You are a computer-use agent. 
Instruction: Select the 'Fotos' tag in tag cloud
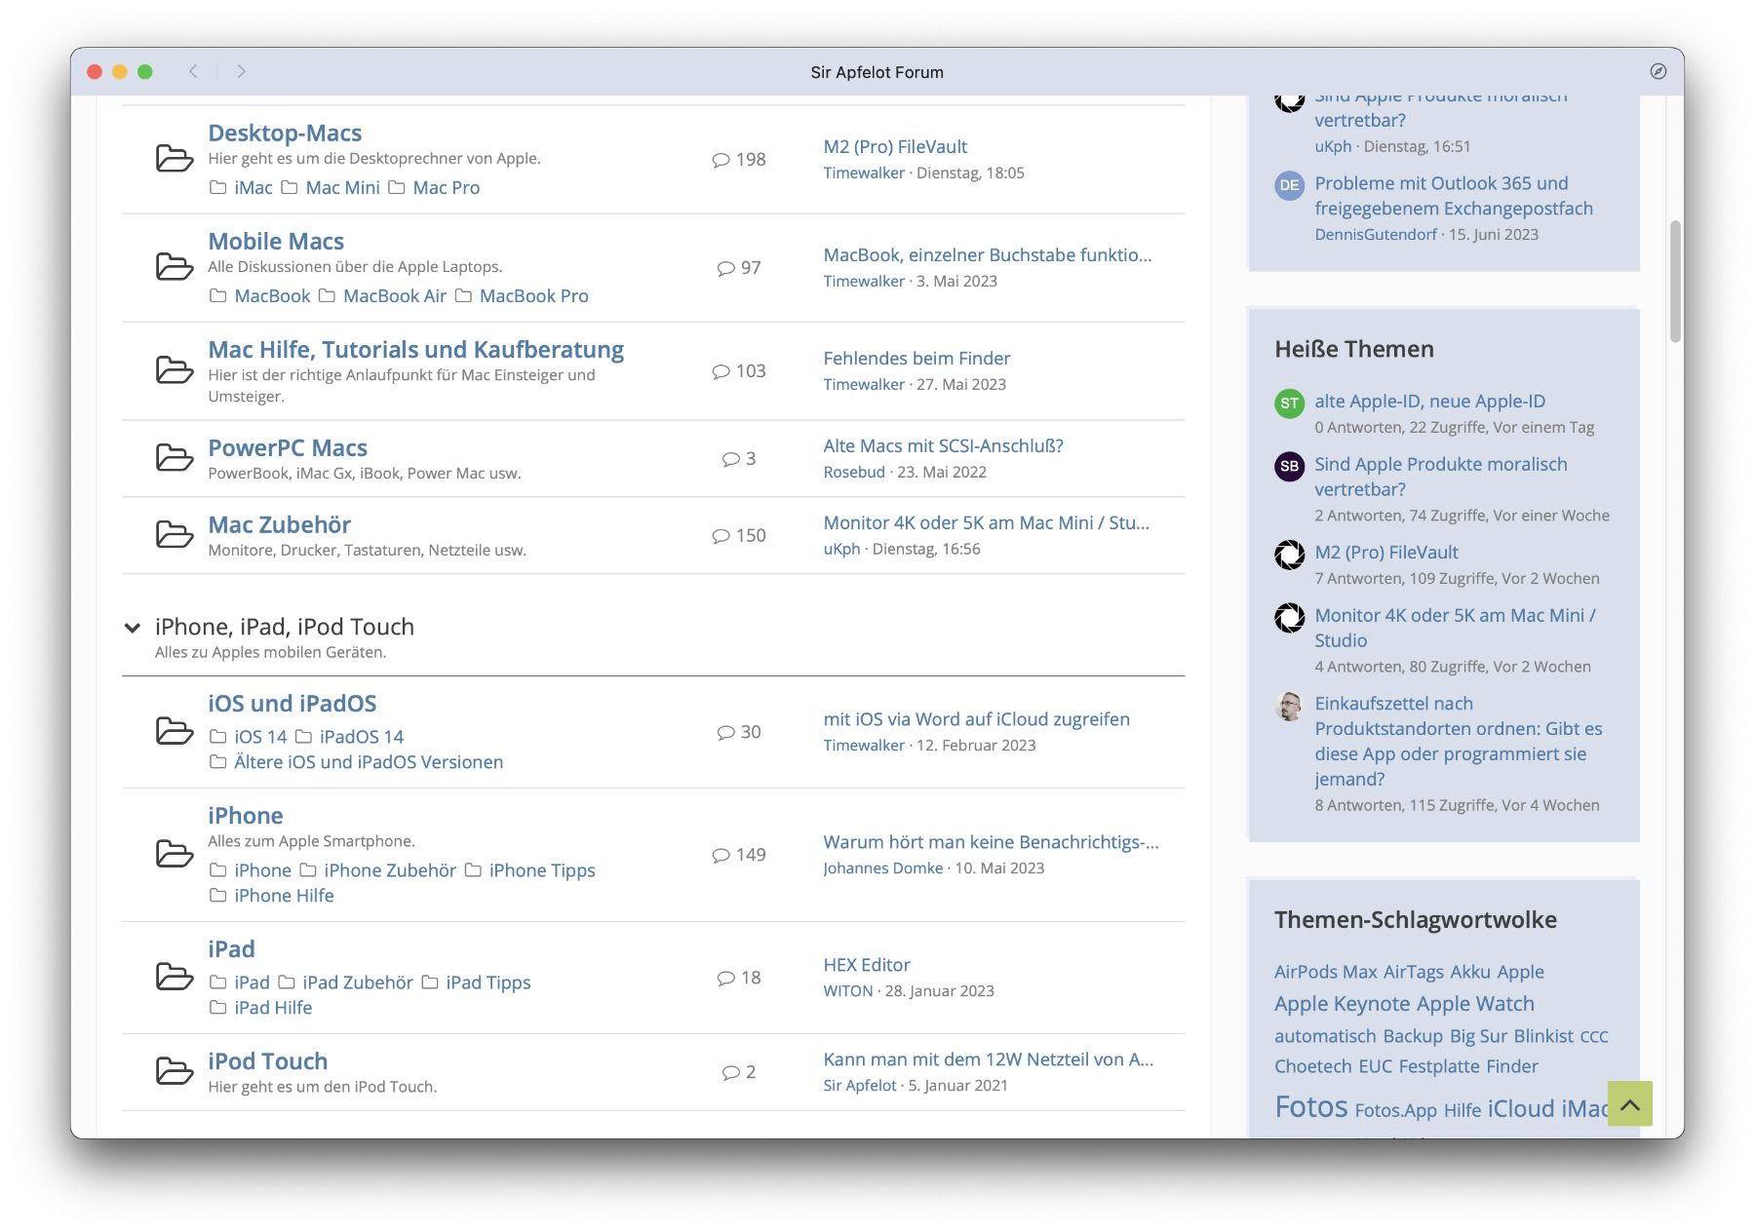1310,1107
